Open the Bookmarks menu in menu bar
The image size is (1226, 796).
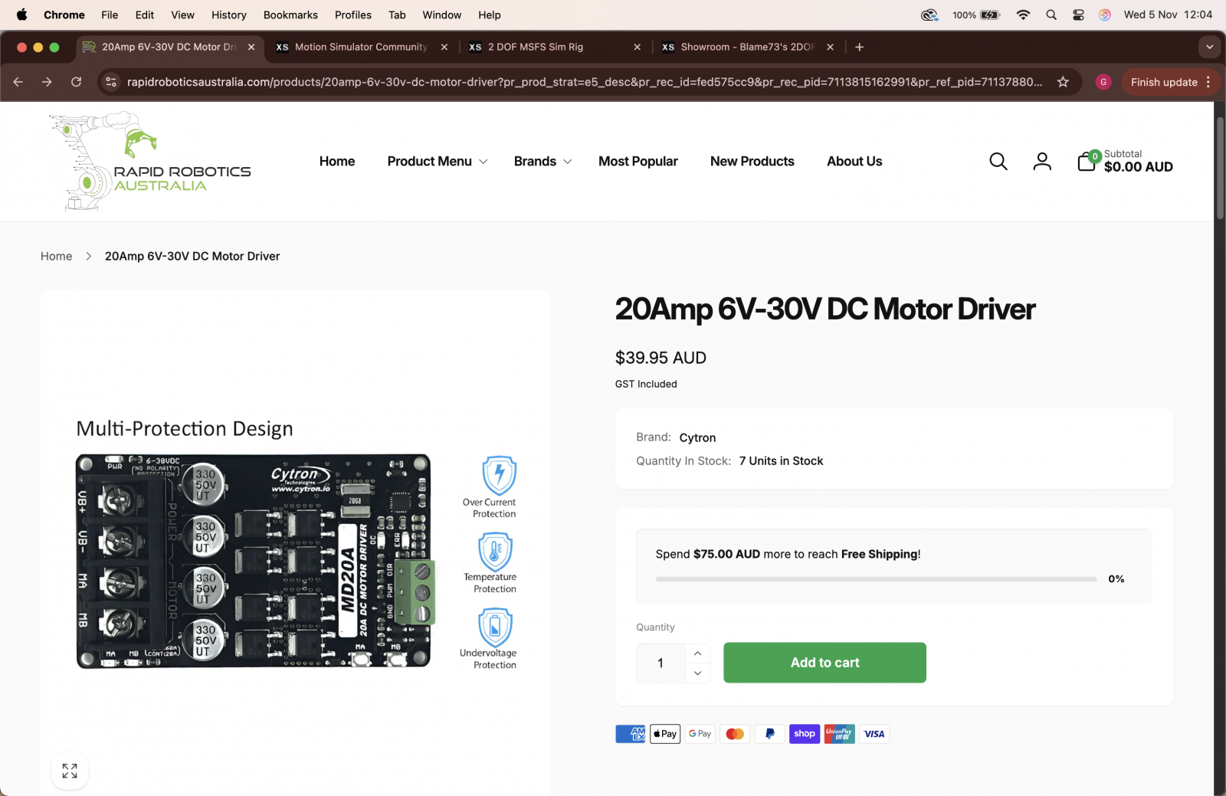(290, 15)
